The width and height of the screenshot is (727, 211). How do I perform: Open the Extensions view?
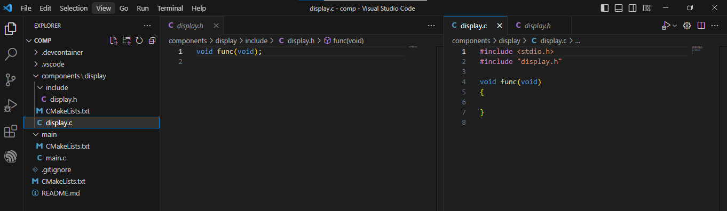(x=11, y=131)
